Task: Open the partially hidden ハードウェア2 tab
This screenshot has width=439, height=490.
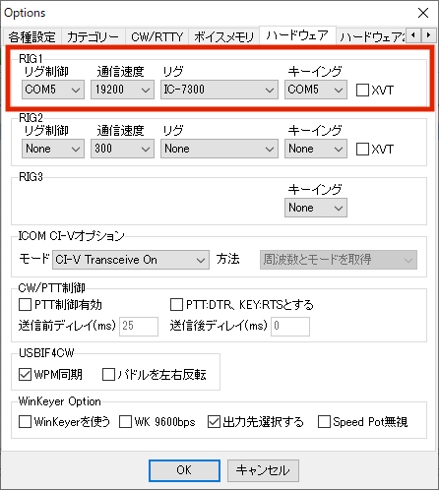Action: pos(371,36)
